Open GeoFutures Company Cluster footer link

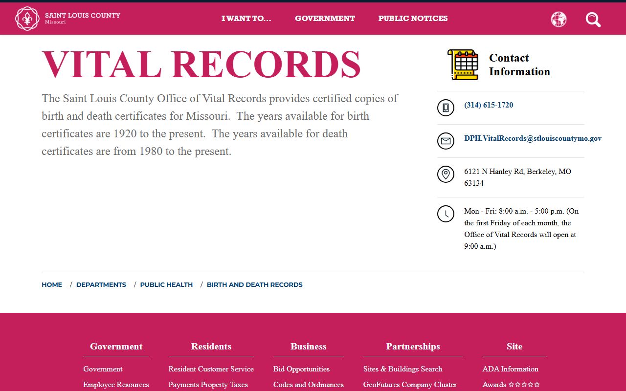(x=410, y=385)
